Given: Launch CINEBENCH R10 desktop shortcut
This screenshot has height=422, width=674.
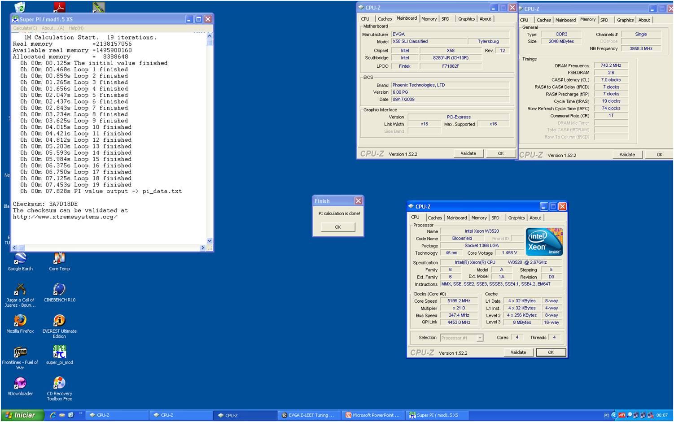Looking at the screenshot, I should click(59, 292).
